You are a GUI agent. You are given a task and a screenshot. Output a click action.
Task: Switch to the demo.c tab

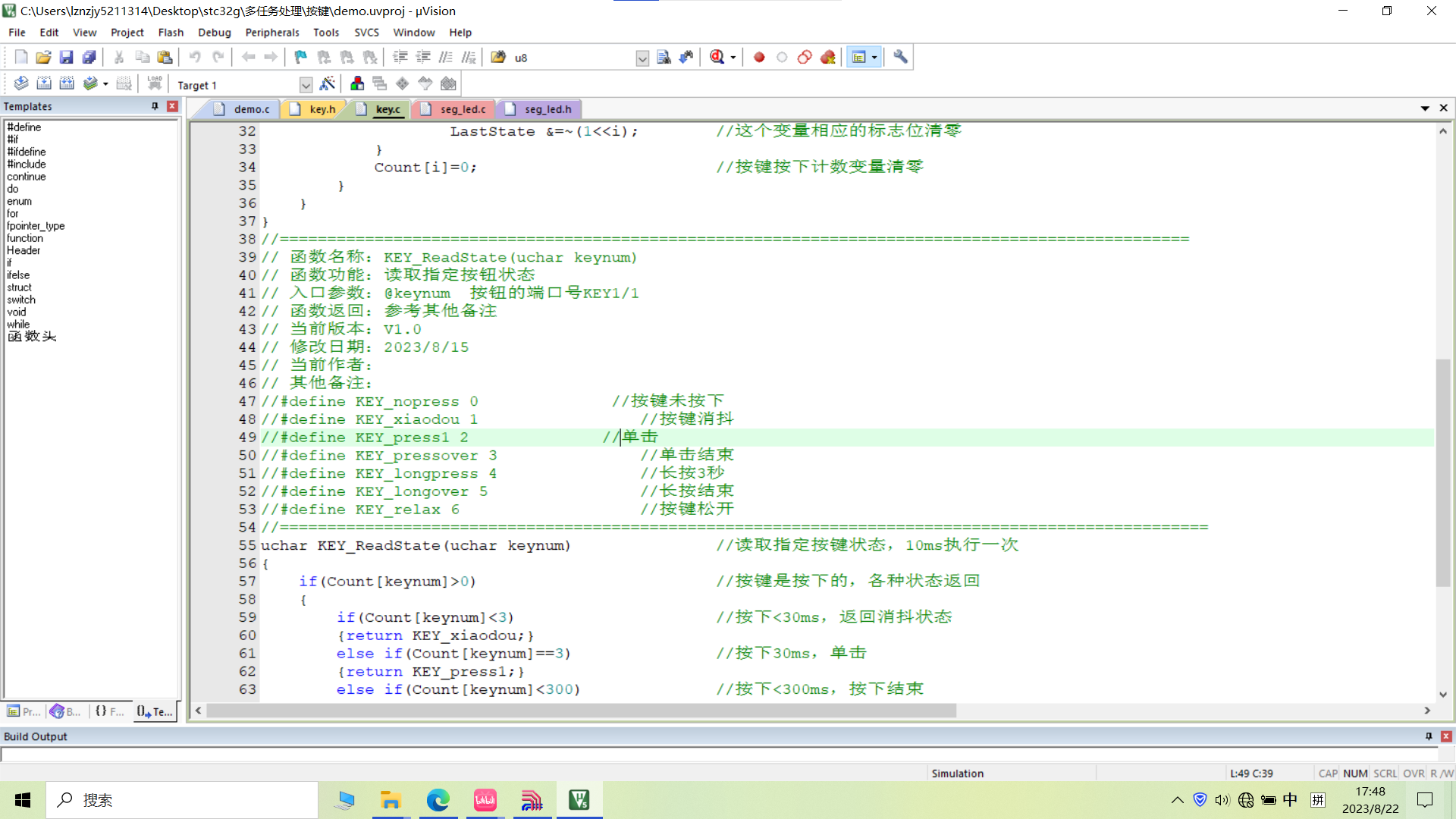243,109
